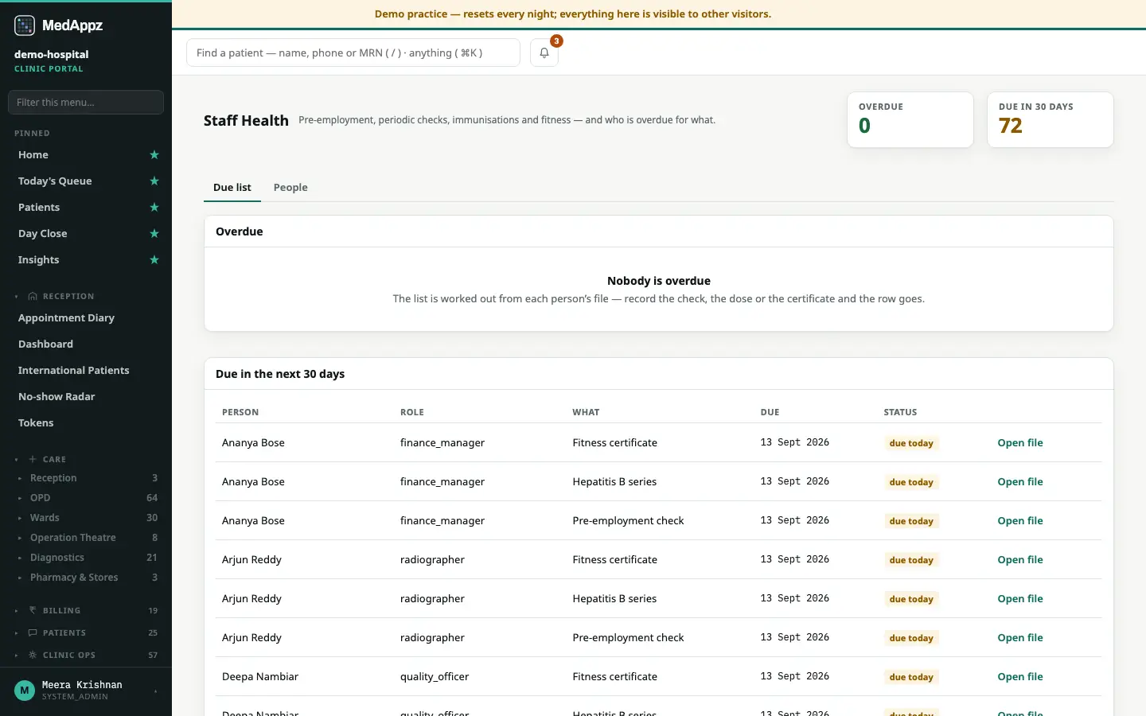
Task: Expand the Clinic Ops section
Action: pos(17,656)
